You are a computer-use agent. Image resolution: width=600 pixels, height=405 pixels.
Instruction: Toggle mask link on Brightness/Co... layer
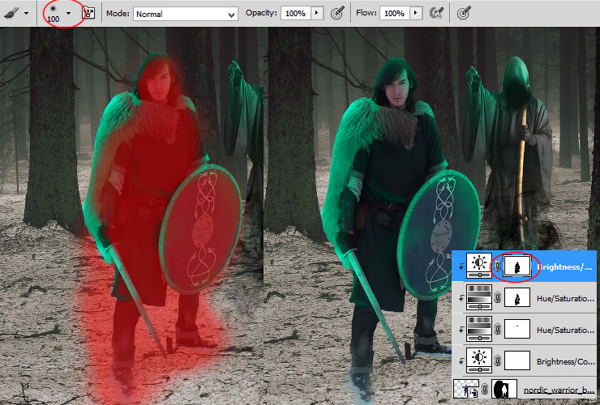point(498,360)
